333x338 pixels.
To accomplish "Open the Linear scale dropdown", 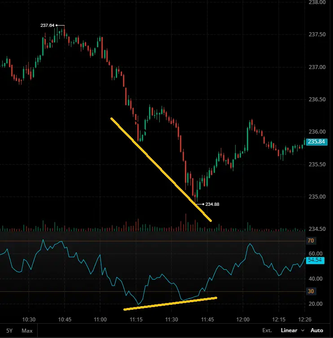I will pyautogui.click(x=293, y=330).
